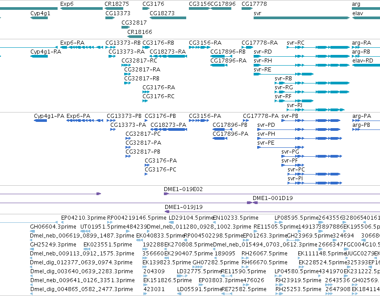380x296 pixels.
Task: Select the CG17778 gene label
Action: pos(254,4)
